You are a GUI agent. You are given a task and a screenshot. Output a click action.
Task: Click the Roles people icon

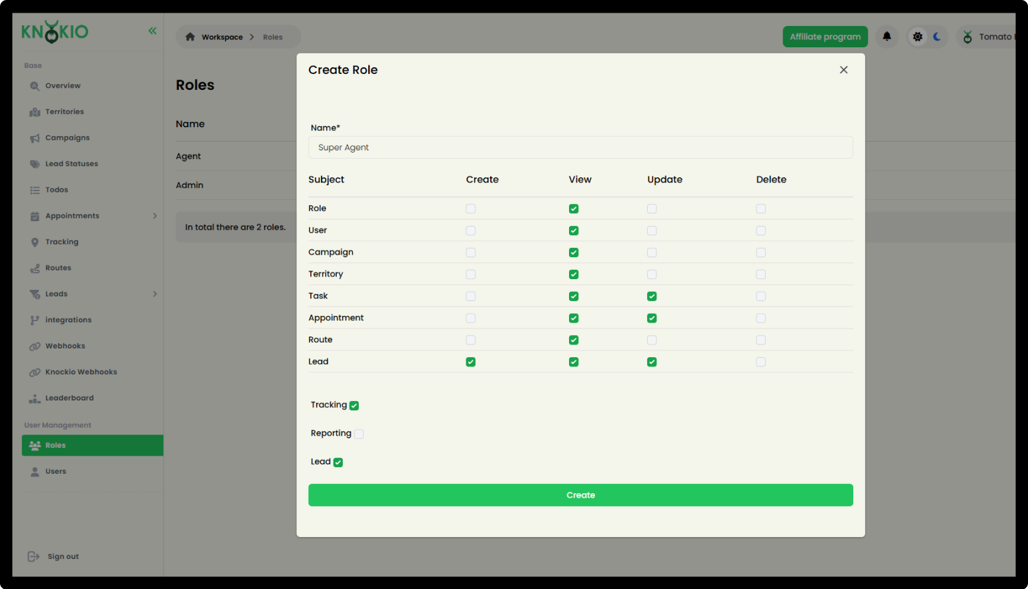pos(35,445)
